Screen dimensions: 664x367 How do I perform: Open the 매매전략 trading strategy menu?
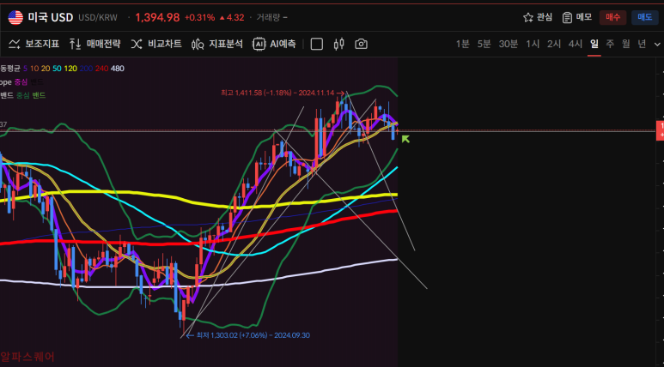[94, 44]
